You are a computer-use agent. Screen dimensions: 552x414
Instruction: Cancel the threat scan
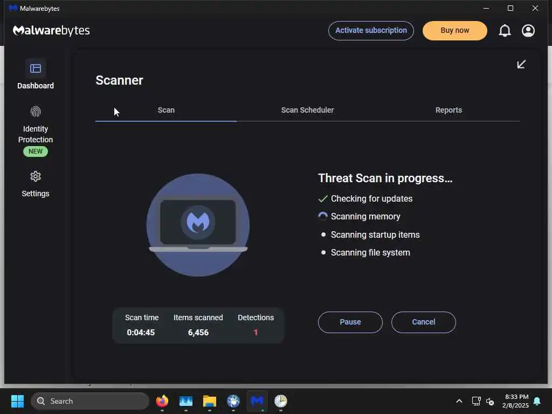(x=424, y=322)
